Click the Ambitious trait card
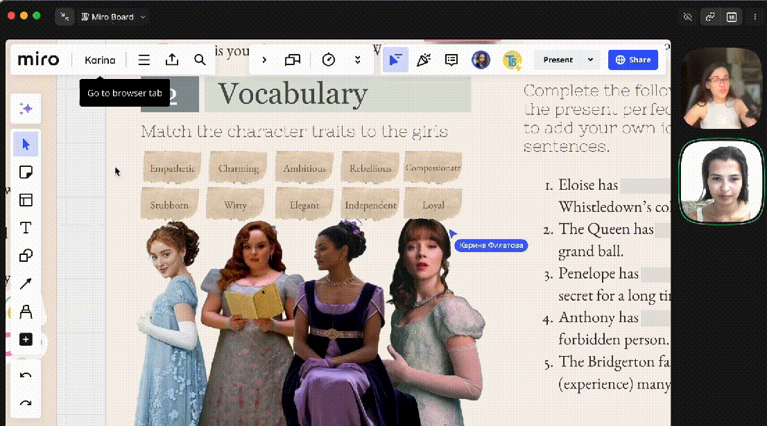 point(304,168)
